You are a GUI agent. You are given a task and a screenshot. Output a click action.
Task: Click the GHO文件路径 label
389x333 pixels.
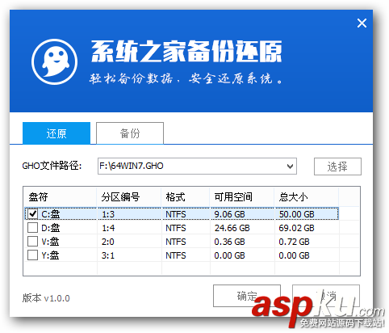pos(52,166)
